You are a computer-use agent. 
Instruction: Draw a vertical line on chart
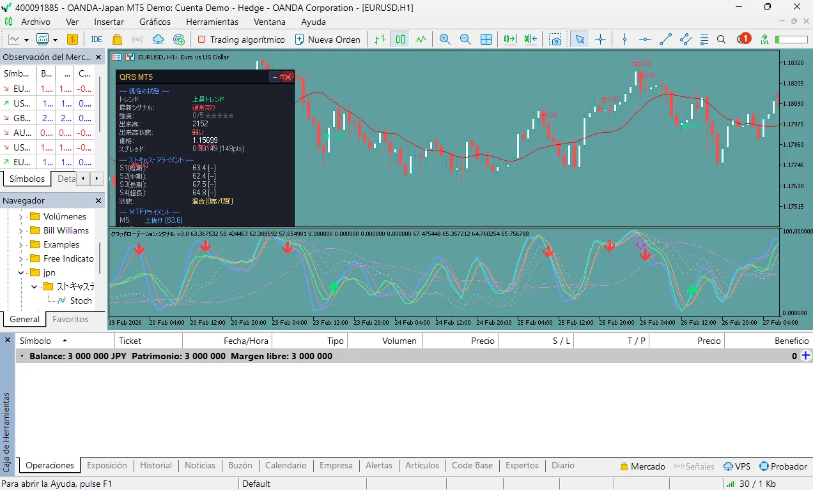coord(624,40)
